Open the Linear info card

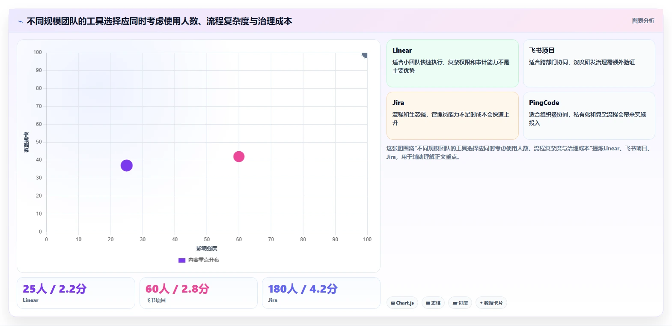coord(452,63)
